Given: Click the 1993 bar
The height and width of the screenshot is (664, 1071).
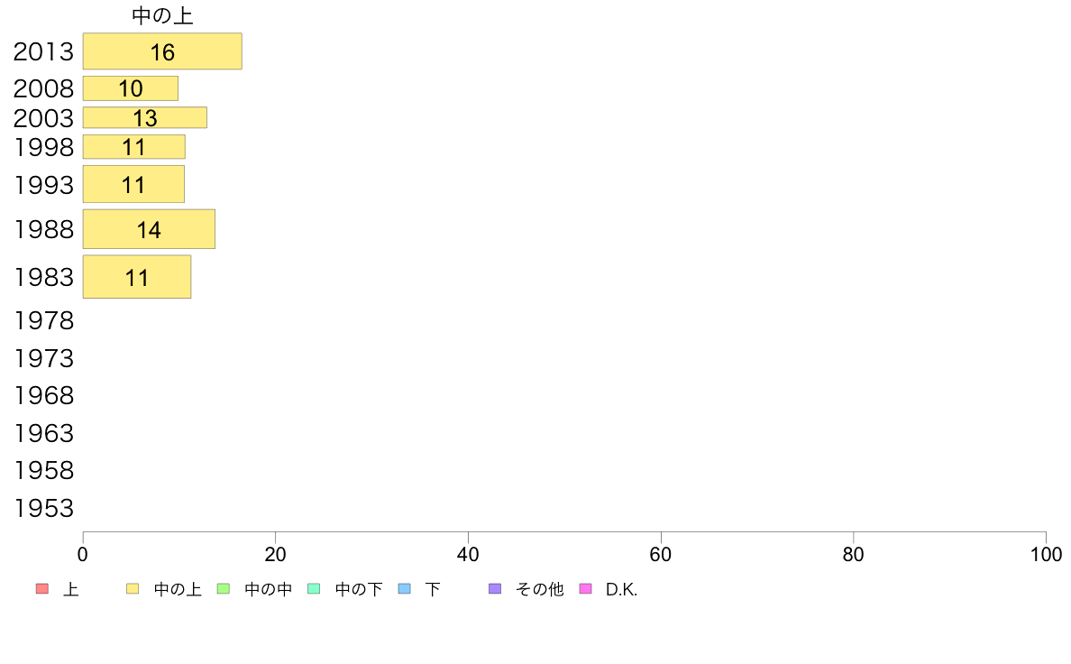Looking at the screenshot, I should click(133, 184).
